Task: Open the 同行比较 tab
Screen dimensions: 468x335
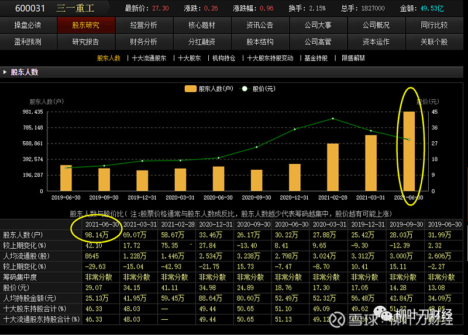Action: click(434, 25)
